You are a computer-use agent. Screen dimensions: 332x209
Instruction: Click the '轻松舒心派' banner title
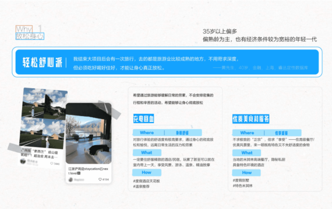tap(43, 63)
